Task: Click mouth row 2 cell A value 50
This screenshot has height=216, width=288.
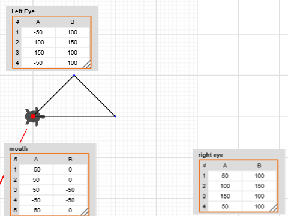Action: point(36,180)
